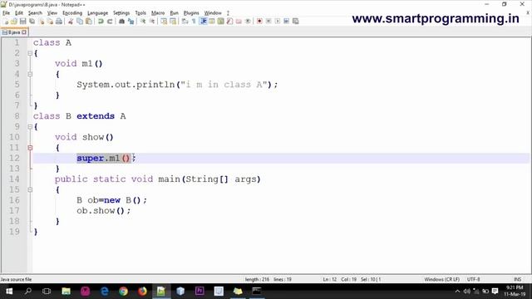Open the Plugins menu
Image resolution: width=532 pixels, height=299 pixels.
click(x=191, y=13)
